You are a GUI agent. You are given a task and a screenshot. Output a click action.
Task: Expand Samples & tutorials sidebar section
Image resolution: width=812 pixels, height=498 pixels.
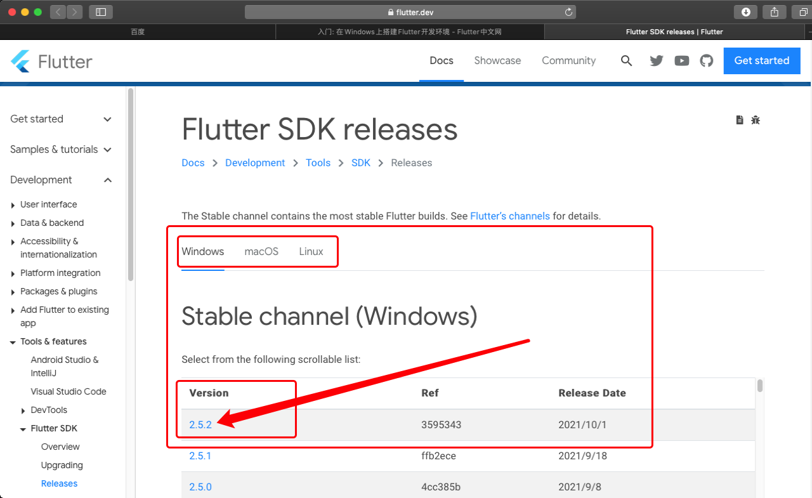click(x=61, y=150)
